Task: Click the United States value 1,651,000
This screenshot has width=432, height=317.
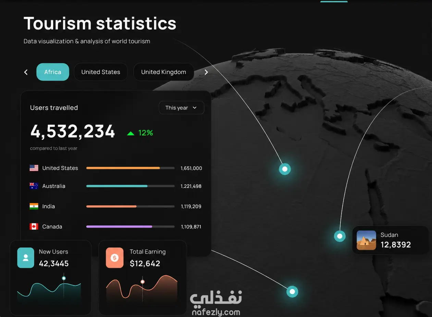Action: click(x=191, y=168)
